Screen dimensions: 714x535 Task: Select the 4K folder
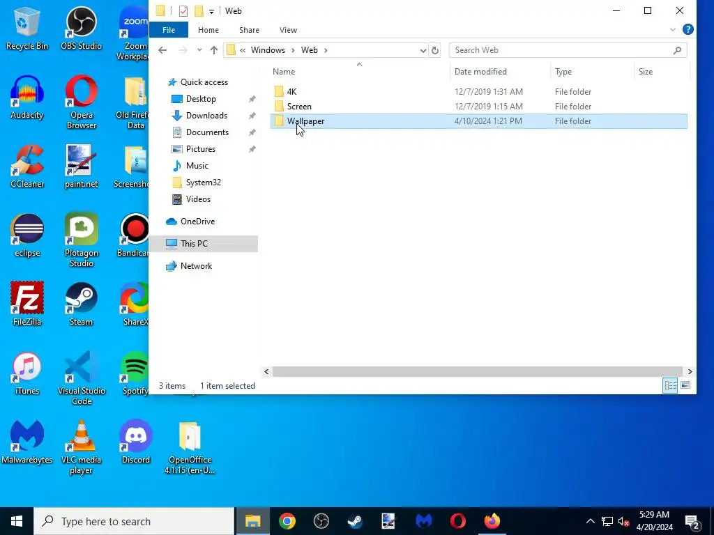pos(478,91)
